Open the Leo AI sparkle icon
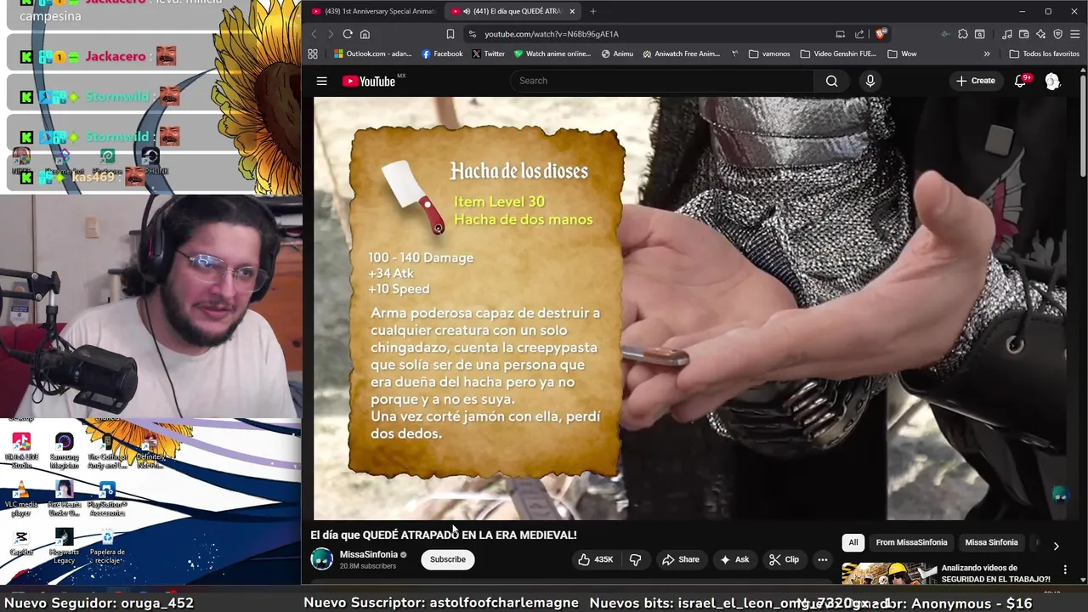 (x=1041, y=34)
